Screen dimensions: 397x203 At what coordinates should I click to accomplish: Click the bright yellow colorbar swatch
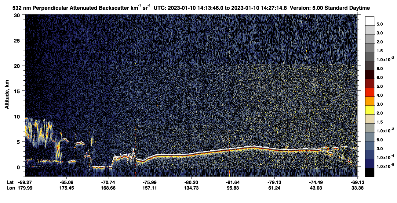370,110
